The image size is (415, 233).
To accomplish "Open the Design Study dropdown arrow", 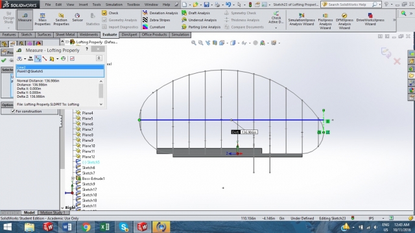I will point(8,28).
